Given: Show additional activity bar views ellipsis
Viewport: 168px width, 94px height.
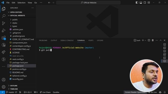Looking at the screenshot, I should 3,66.
